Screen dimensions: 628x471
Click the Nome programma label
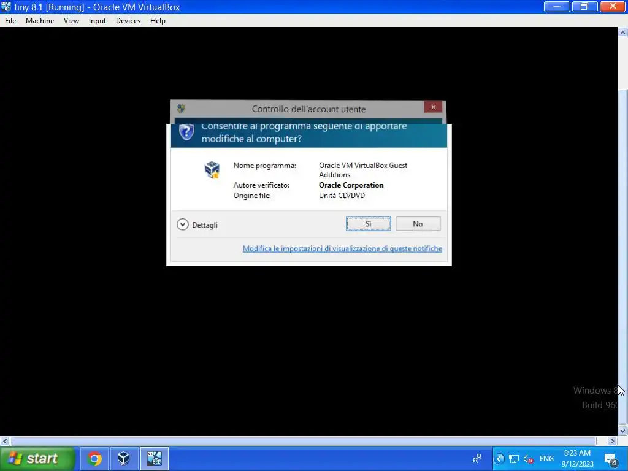(x=265, y=166)
